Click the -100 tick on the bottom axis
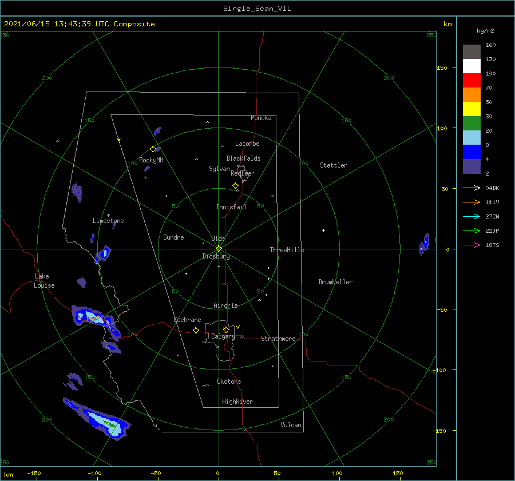Image resolution: width=515 pixels, height=481 pixels. tap(94, 473)
